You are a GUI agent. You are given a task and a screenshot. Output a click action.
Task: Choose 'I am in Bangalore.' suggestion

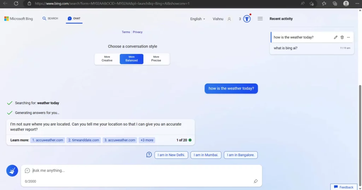click(240, 155)
